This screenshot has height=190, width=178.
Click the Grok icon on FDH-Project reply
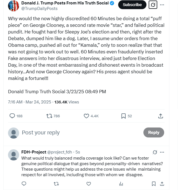pyautogui.click(x=155, y=152)
